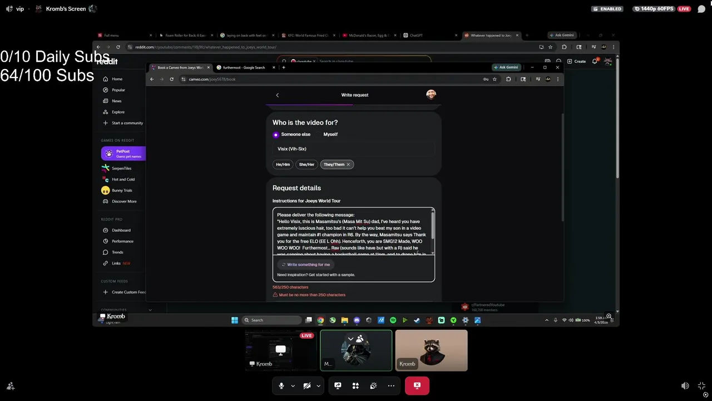Image resolution: width=712 pixels, height=401 pixels.
Task: Open the three-dot more options in the call bar
Action: (x=391, y=385)
